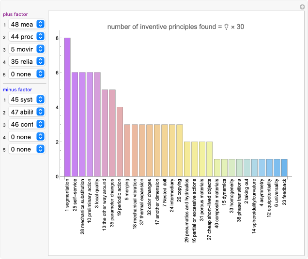
Task: Open plus factor 4 dropdown showing 35 relia
Action: pos(27,61)
